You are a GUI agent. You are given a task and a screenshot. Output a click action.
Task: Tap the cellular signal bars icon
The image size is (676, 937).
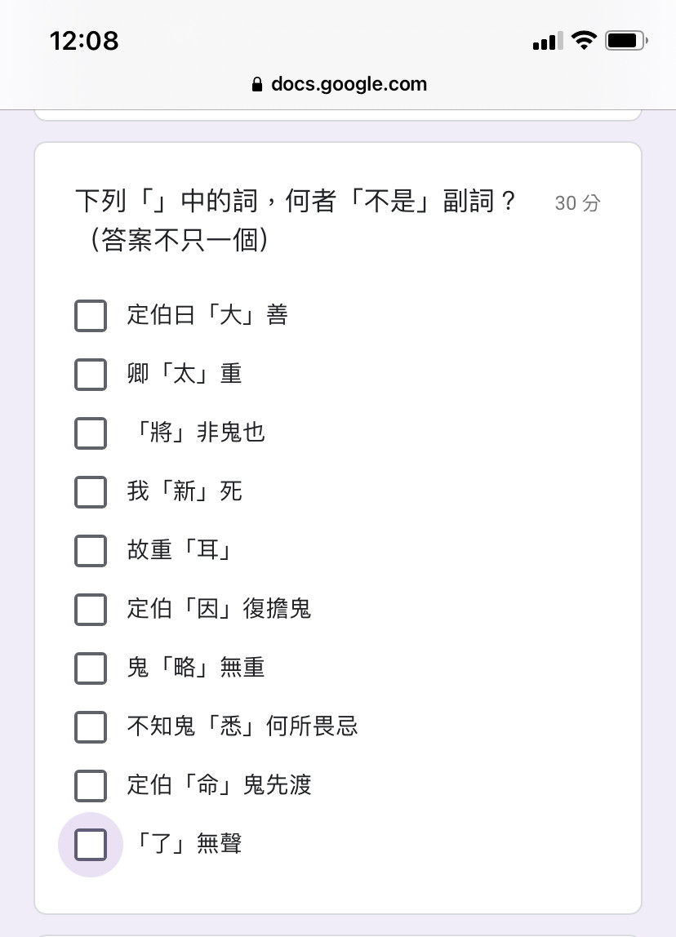click(548, 41)
